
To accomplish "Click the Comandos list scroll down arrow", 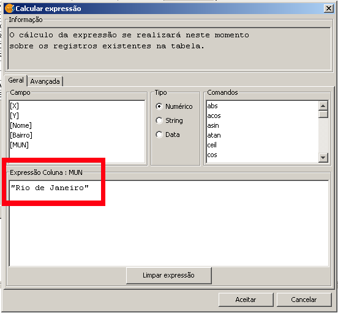I will coord(323,158).
